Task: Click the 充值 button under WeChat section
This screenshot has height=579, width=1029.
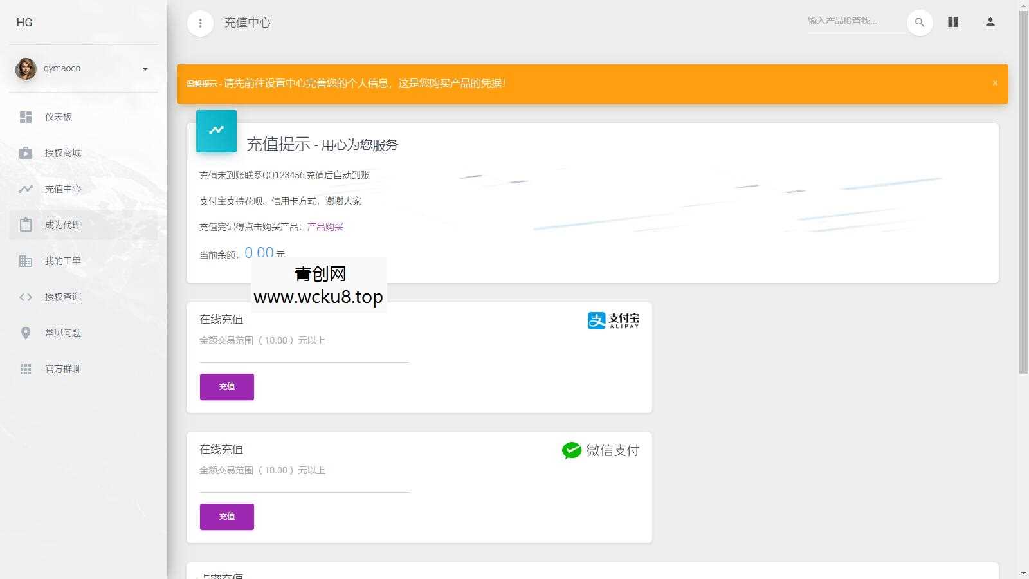Action: [226, 517]
